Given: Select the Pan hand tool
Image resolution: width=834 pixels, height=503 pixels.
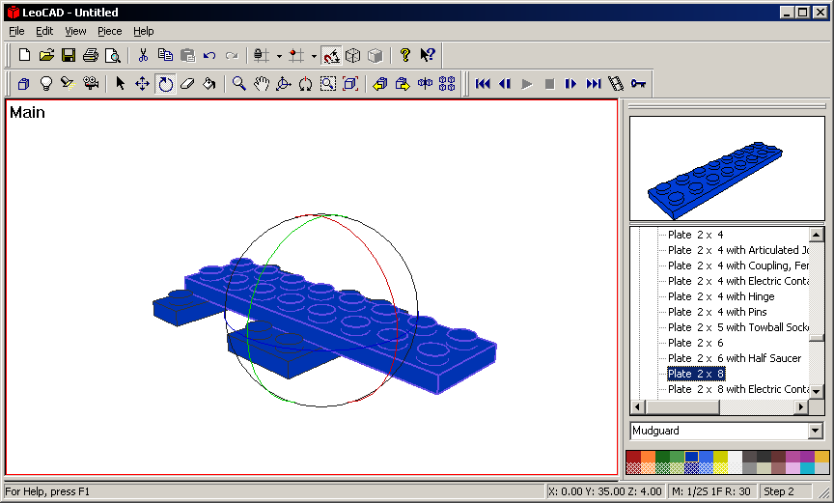Looking at the screenshot, I should click(261, 84).
